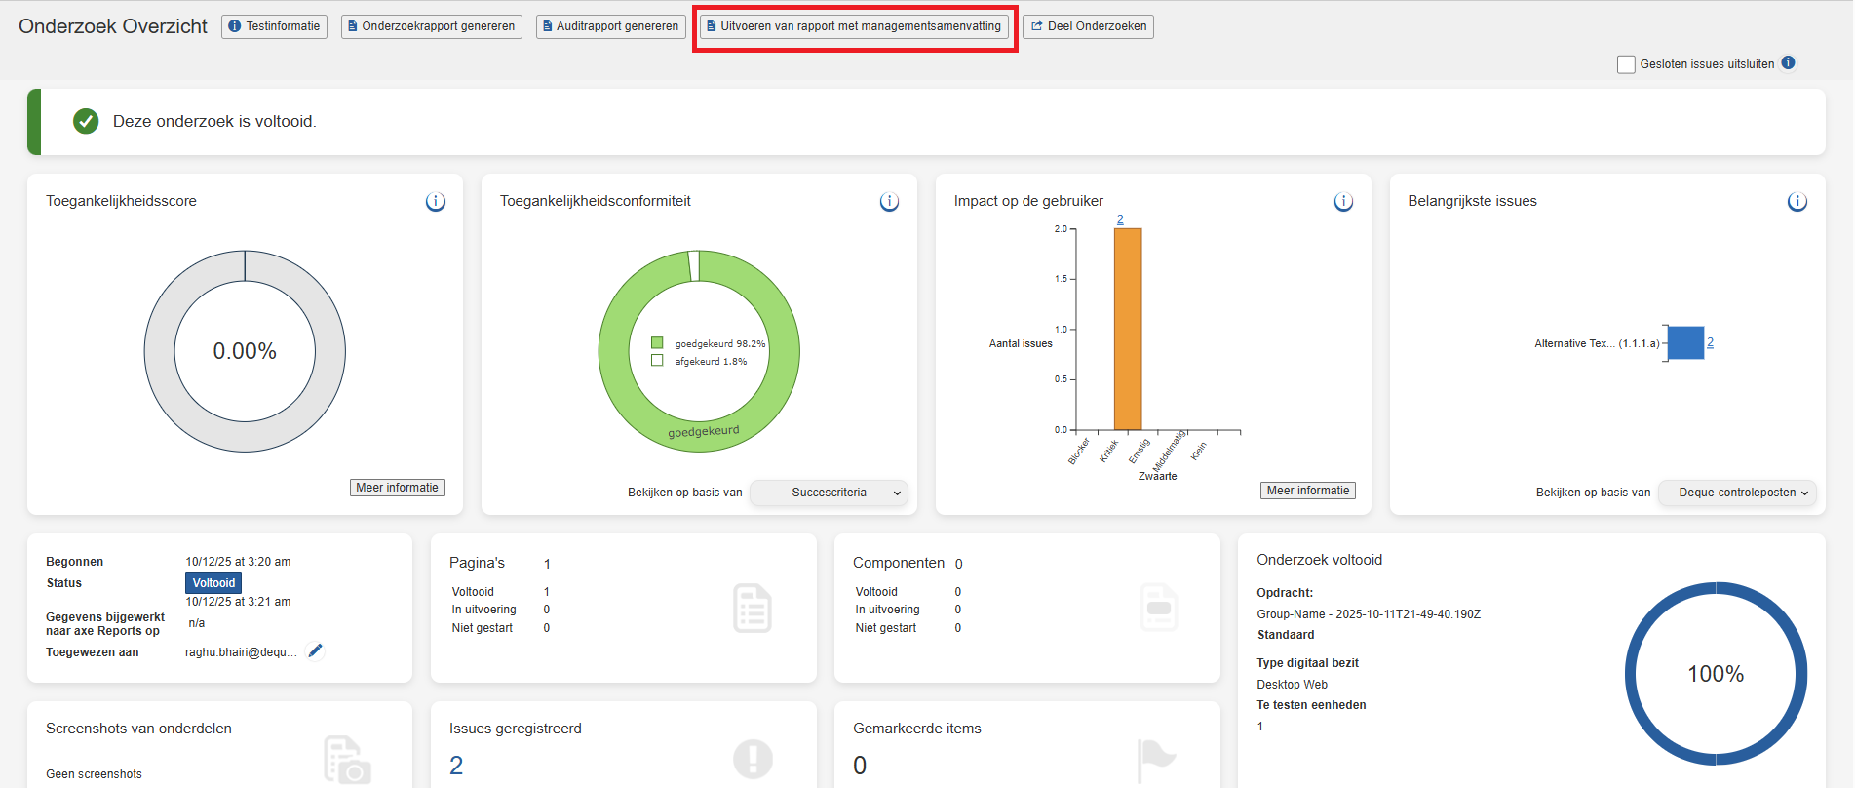
Task: Click Onderzoekrapport genereren button
Action: pyautogui.click(x=431, y=26)
